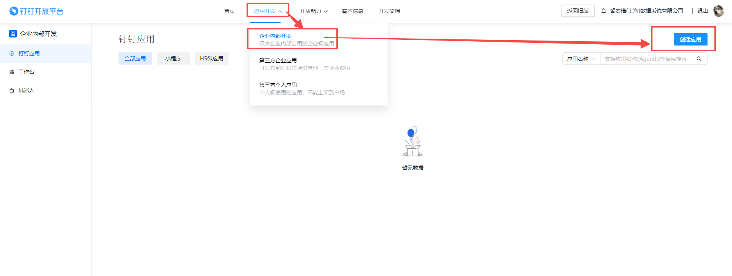The height and width of the screenshot is (276, 732).
Task: Switch to the 全部应用 tab
Action: point(135,58)
